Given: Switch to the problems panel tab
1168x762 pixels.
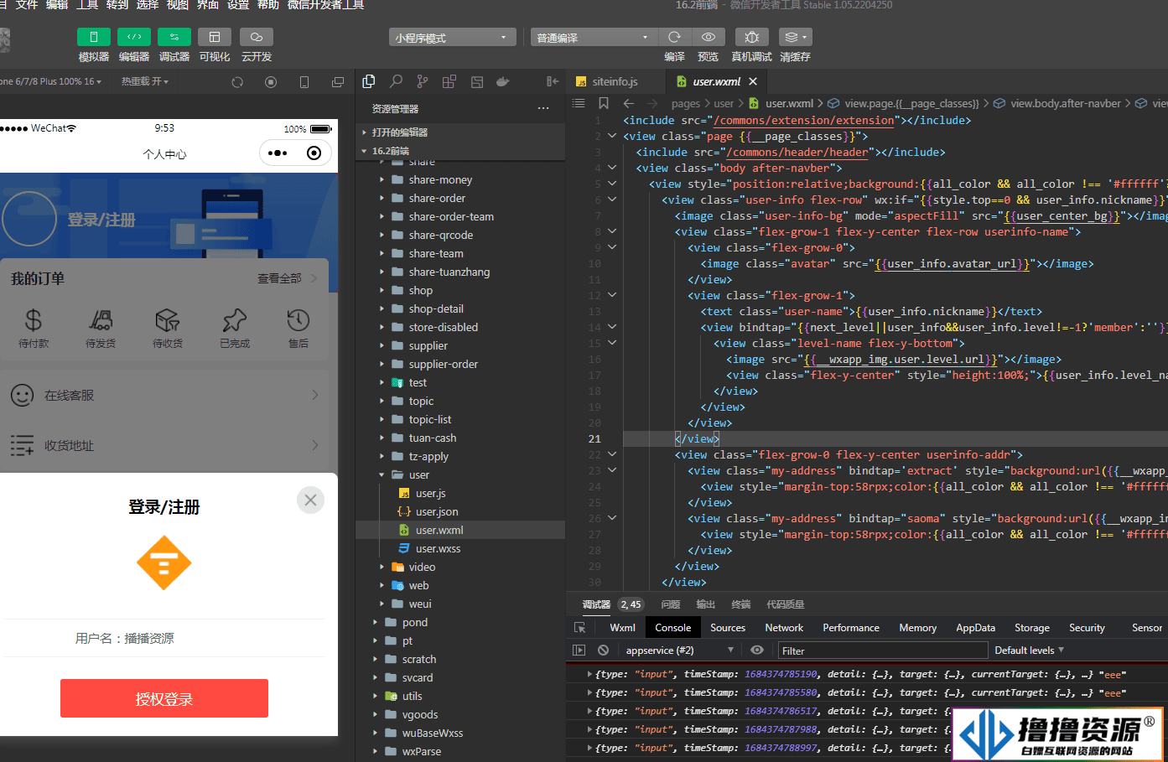Looking at the screenshot, I should coord(670,604).
